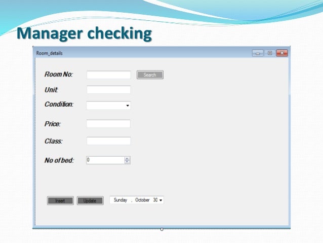Click the Manager checking slide title
Viewport: 323px width, 243px height.
pyautogui.click(x=84, y=33)
